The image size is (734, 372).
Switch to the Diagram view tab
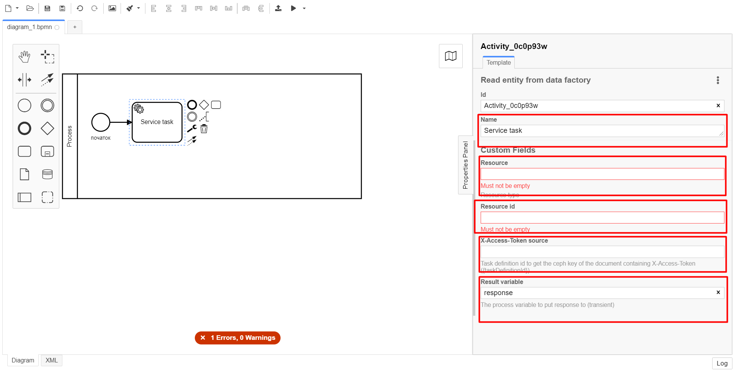[x=23, y=361]
